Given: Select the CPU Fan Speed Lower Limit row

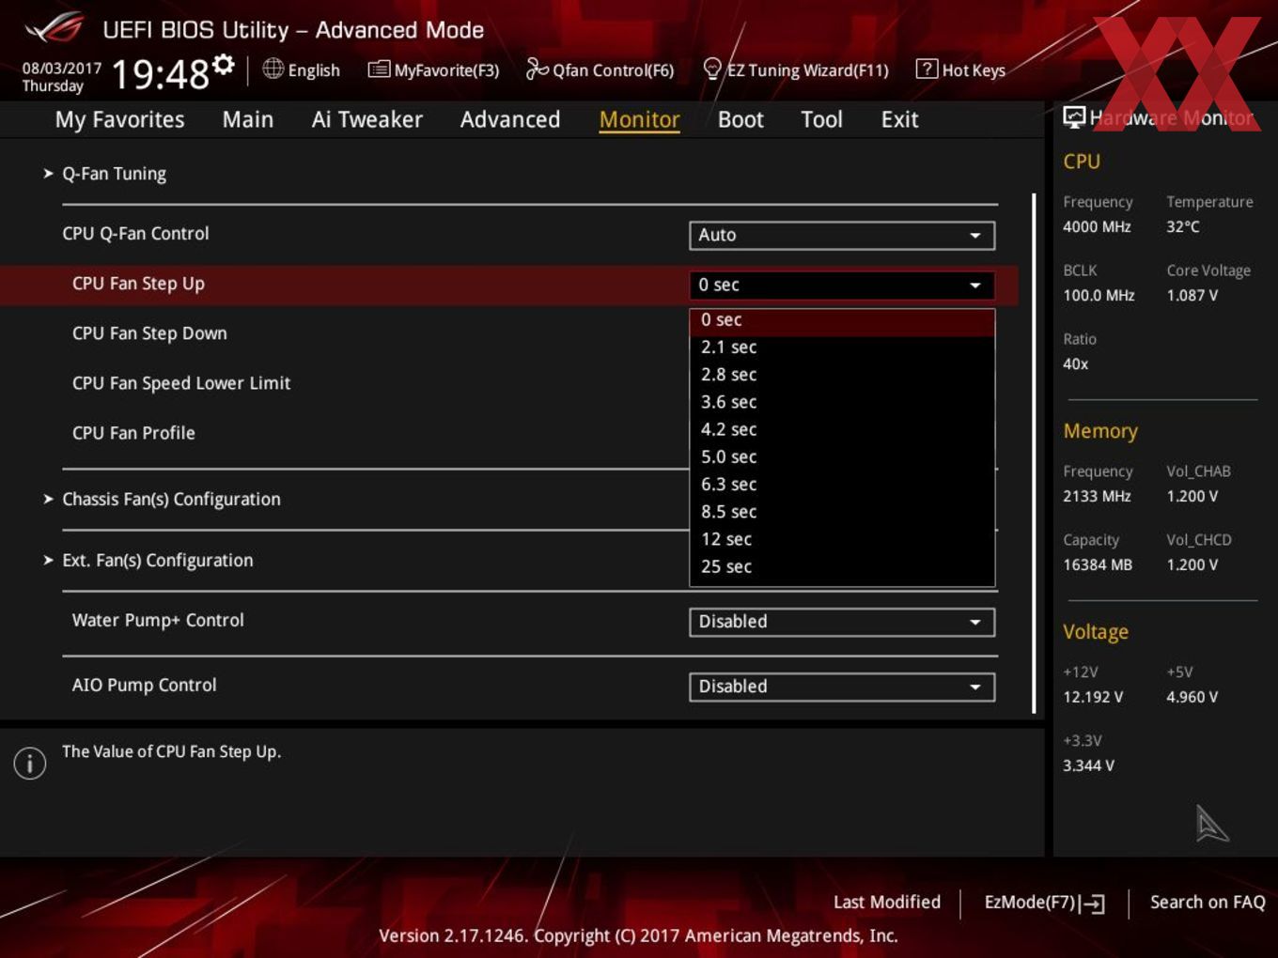Looking at the screenshot, I should tap(508, 383).
